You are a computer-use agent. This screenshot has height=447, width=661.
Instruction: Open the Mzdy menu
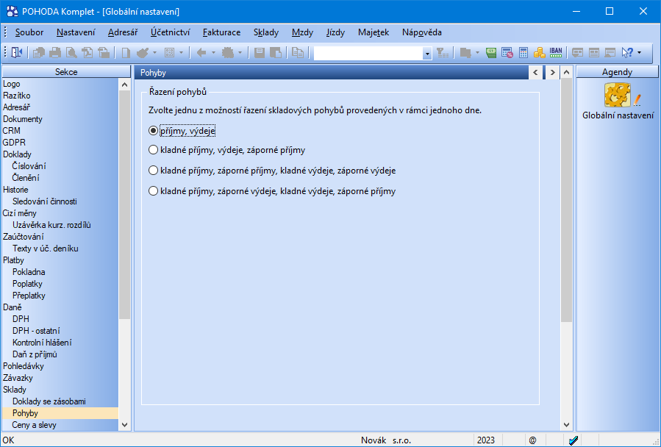[x=302, y=32]
